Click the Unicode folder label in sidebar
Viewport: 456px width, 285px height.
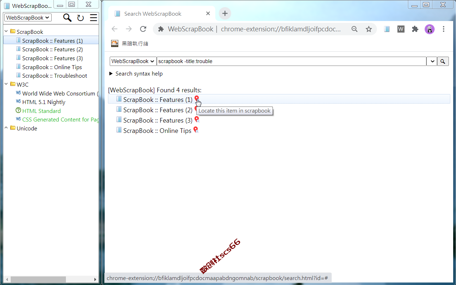[x=27, y=128]
